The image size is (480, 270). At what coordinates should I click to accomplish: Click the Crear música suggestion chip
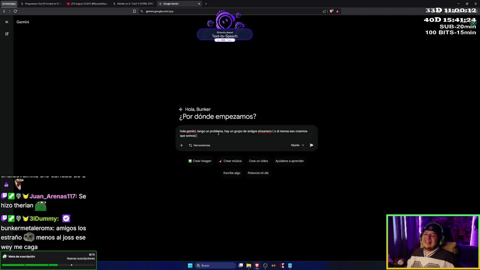[x=230, y=161]
